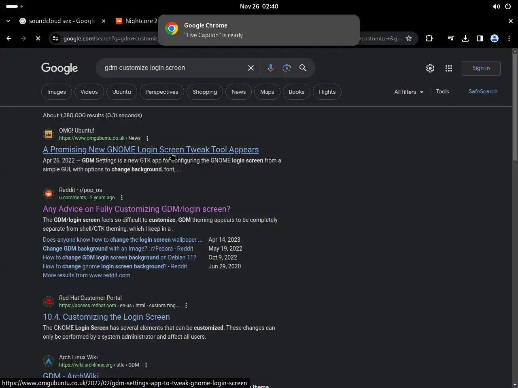518x388 pixels.
Task: Toggle Chrome side panel icon
Action: (480, 38)
